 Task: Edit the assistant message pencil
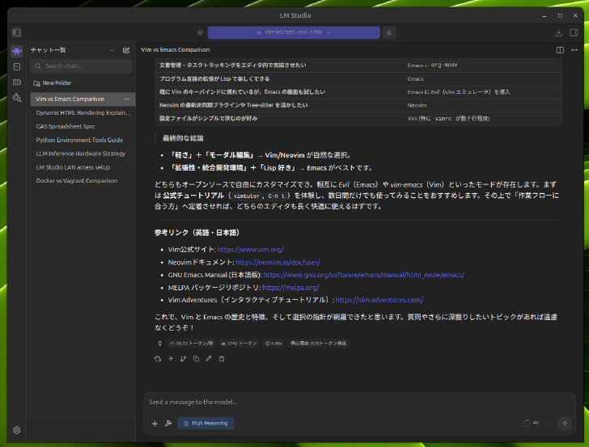[209, 359]
